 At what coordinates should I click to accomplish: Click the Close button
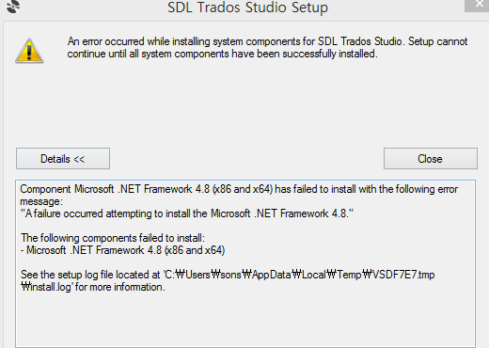click(x=431, y=159)
